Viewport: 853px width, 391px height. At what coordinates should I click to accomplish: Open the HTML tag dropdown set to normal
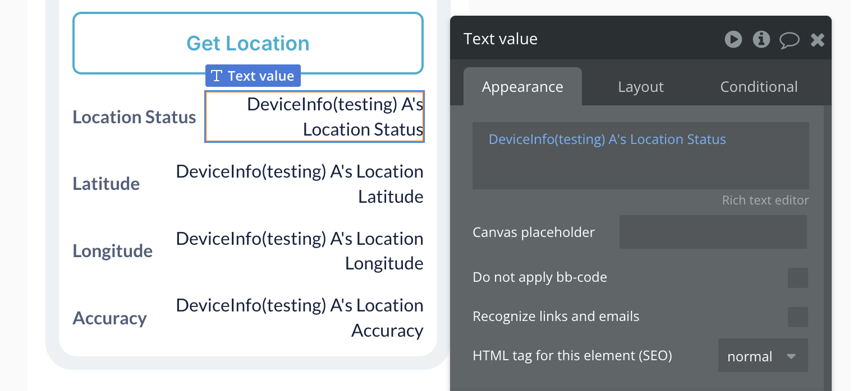click(763, 356)
